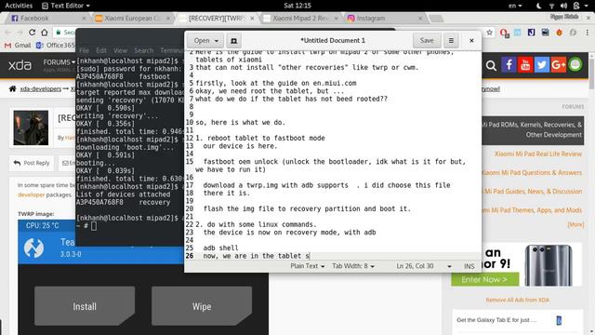Click the xda search magnifier icon
Viewport: 595px width, 335px height.
tap(491, 66)
